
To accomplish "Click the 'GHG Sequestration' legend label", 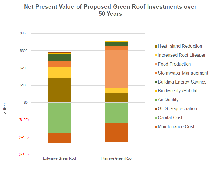I will 177,108.
